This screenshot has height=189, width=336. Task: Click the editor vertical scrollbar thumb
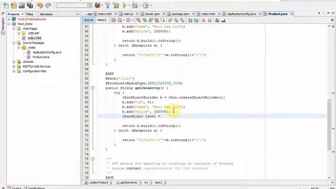(330, 125)
